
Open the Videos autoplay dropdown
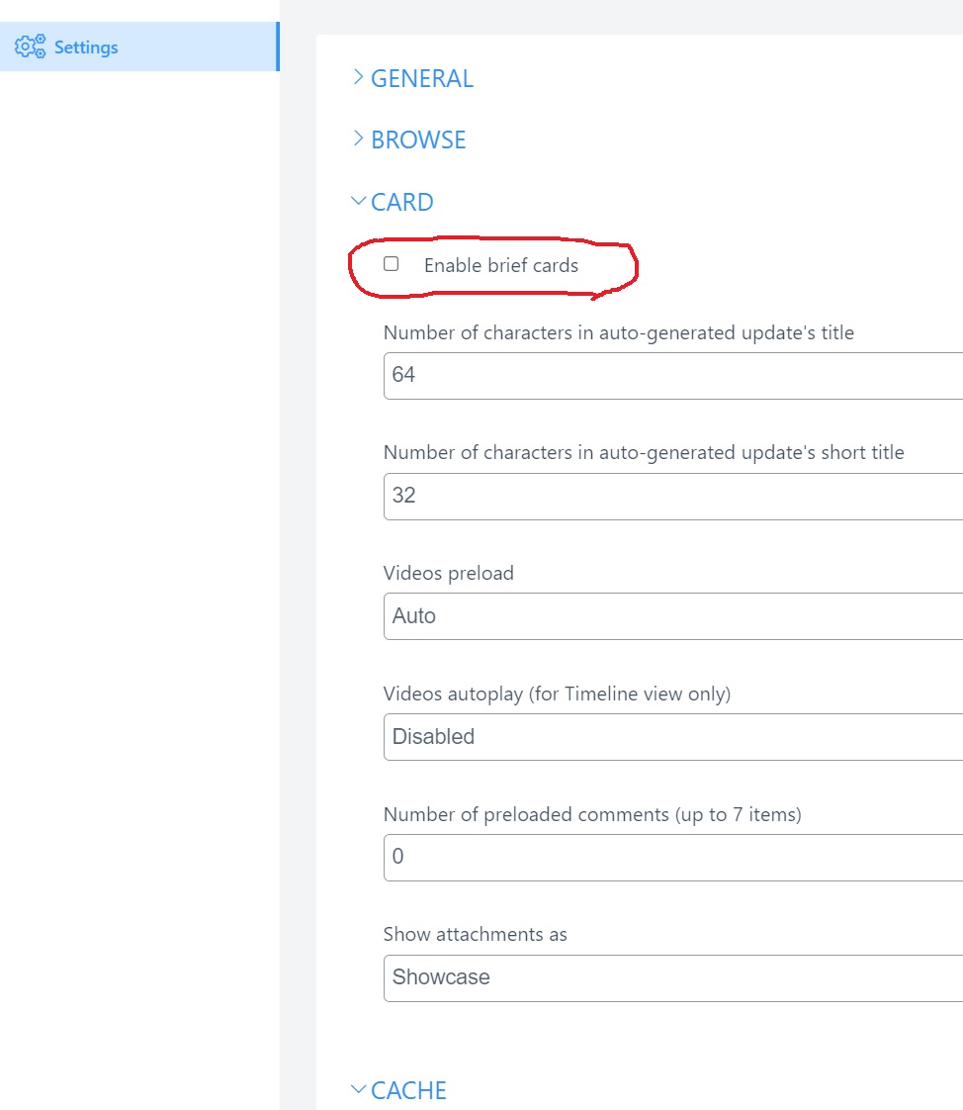pyautogui.click(x=672, y=737)
